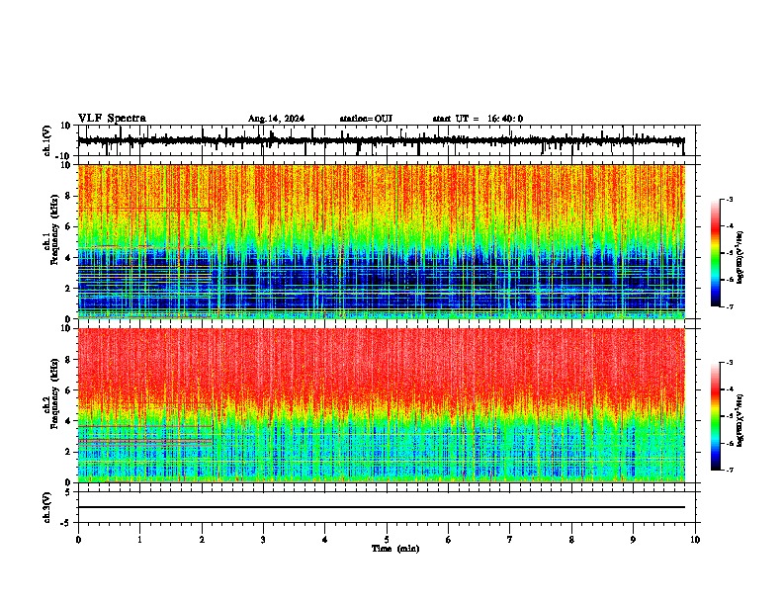Click the "start UT = 16:40: 0" text
This screenshot has height=605, width=783.
coord(478,119)
